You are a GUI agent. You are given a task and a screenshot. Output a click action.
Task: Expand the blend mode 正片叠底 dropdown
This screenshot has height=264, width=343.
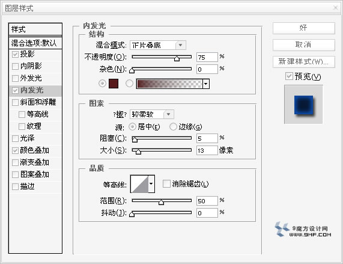pos(180,45)
